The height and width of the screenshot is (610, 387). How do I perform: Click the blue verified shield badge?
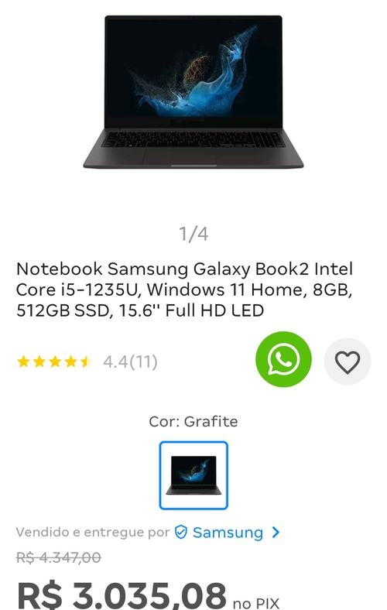tap(181, 532)
